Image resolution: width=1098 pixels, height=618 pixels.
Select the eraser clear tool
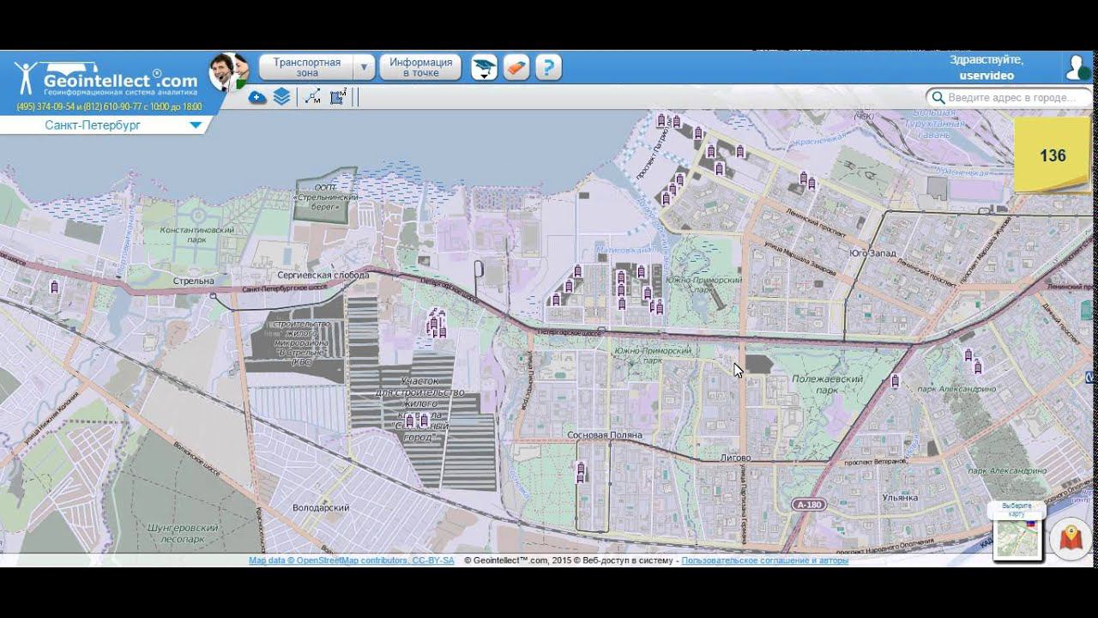[516, 67]
